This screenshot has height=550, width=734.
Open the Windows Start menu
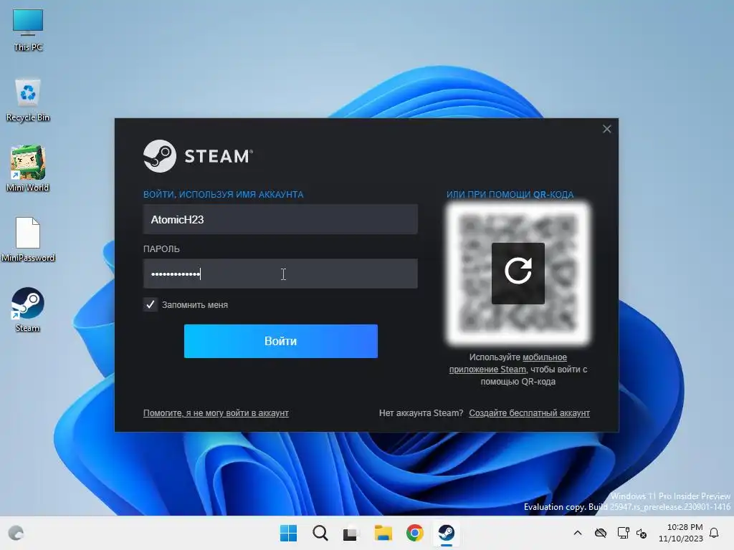(288, 533)
